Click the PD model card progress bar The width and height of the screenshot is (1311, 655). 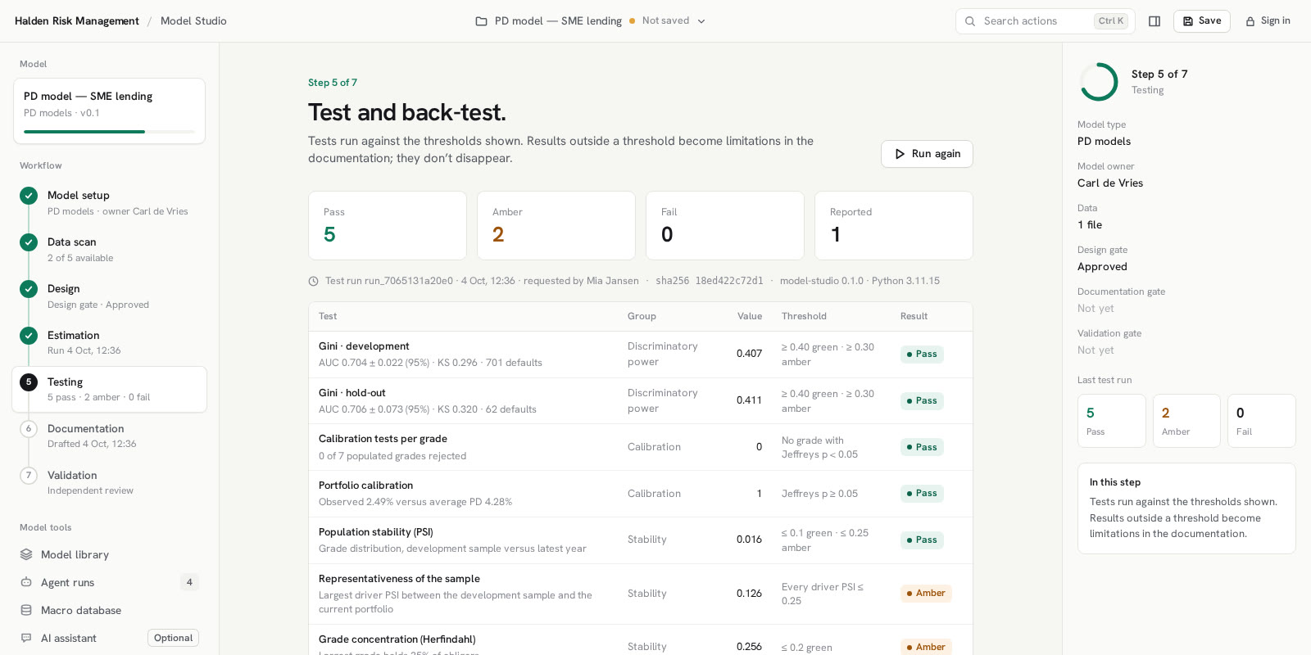coord(109,132)
